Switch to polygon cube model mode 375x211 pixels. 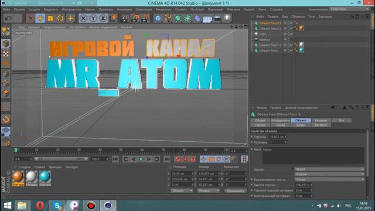point(6,44)
